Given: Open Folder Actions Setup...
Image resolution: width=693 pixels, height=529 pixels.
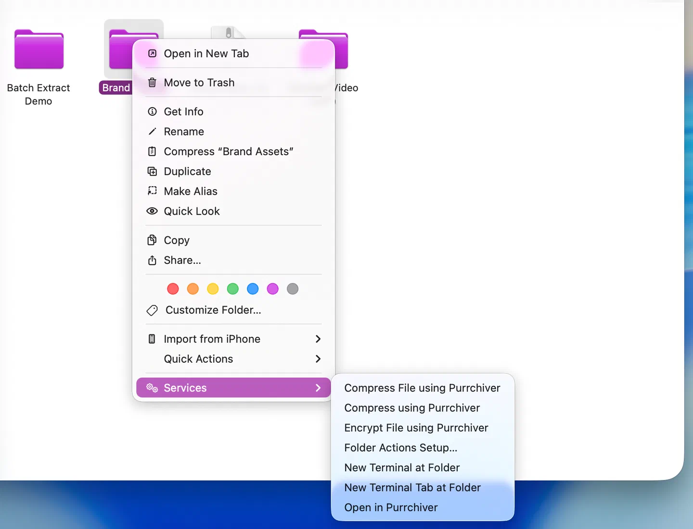Looking at the screenshot, I should tap(423, 448).
